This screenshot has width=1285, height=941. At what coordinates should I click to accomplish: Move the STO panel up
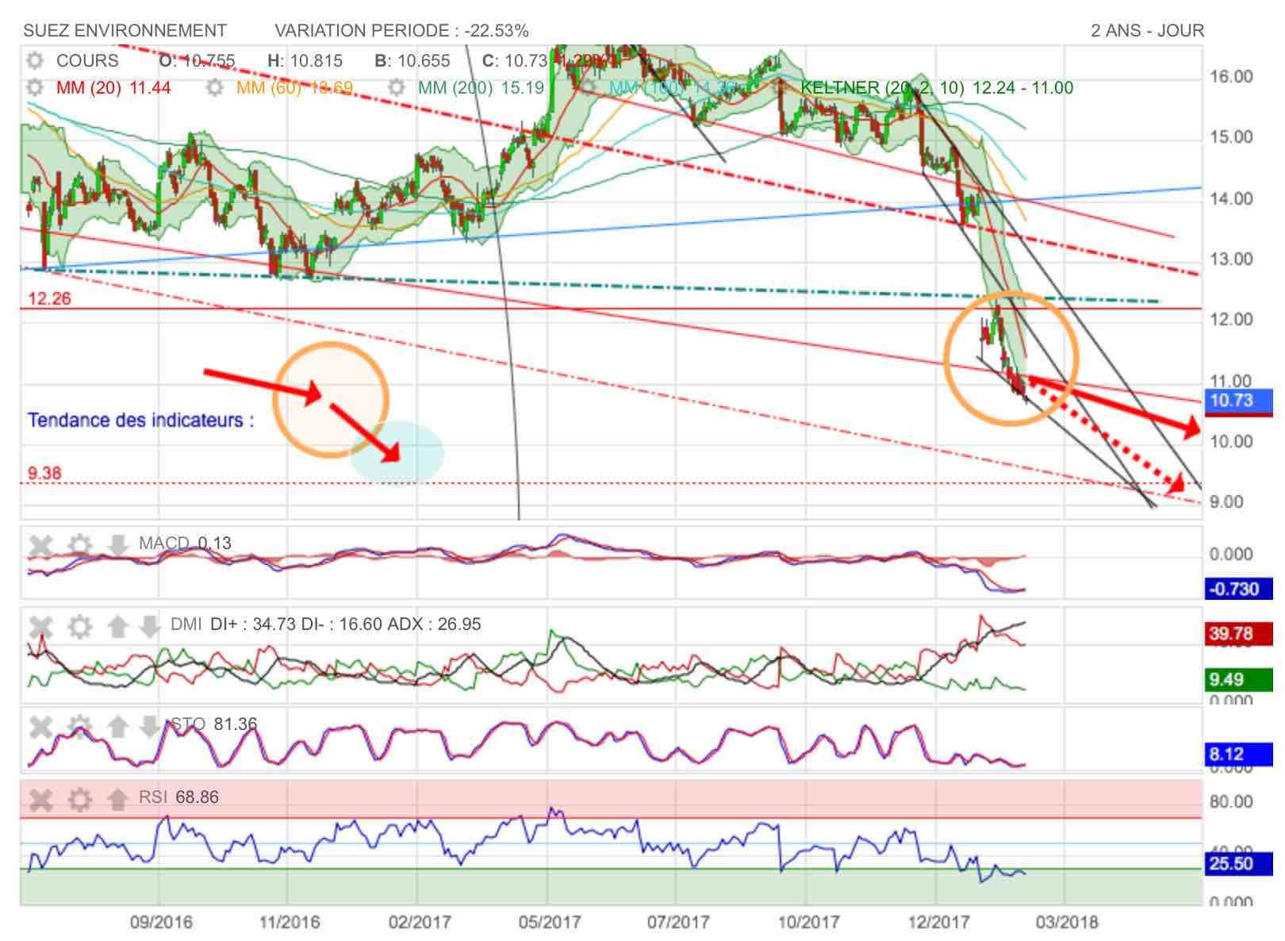coord(117,726)
